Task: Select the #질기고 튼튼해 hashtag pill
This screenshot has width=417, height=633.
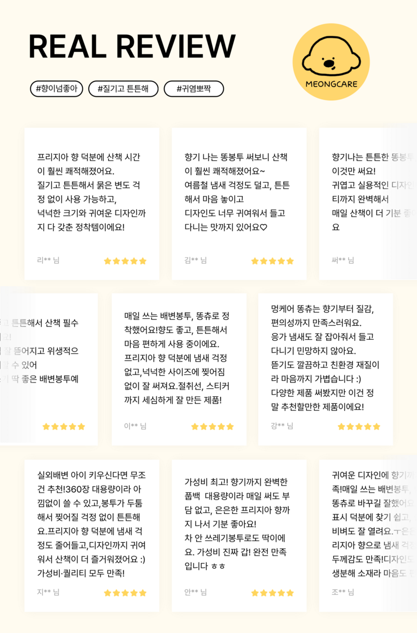Action: point(123,89)
